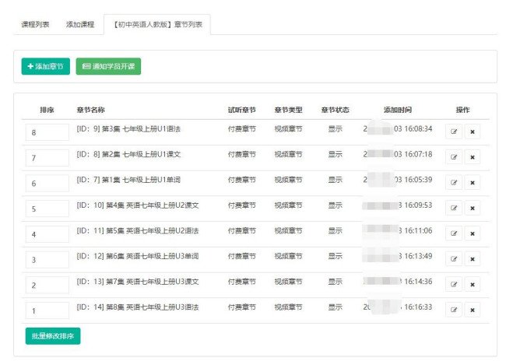Click 付费章节 in the ID 14 row
506x361 pixels.
241,307
